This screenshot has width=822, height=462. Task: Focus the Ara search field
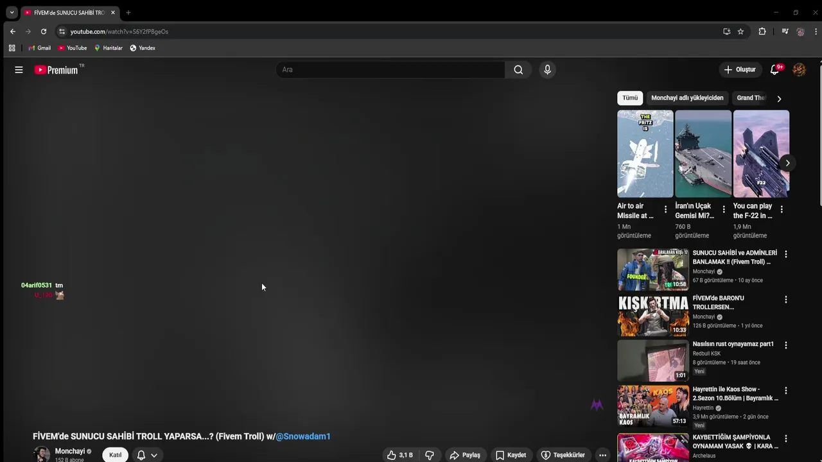(x=390, y=70)
